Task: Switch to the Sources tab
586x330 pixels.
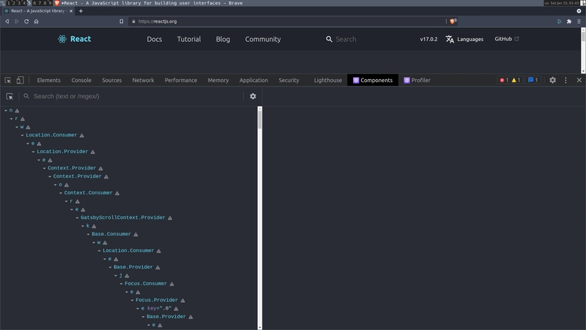Action: pos(112,80)
